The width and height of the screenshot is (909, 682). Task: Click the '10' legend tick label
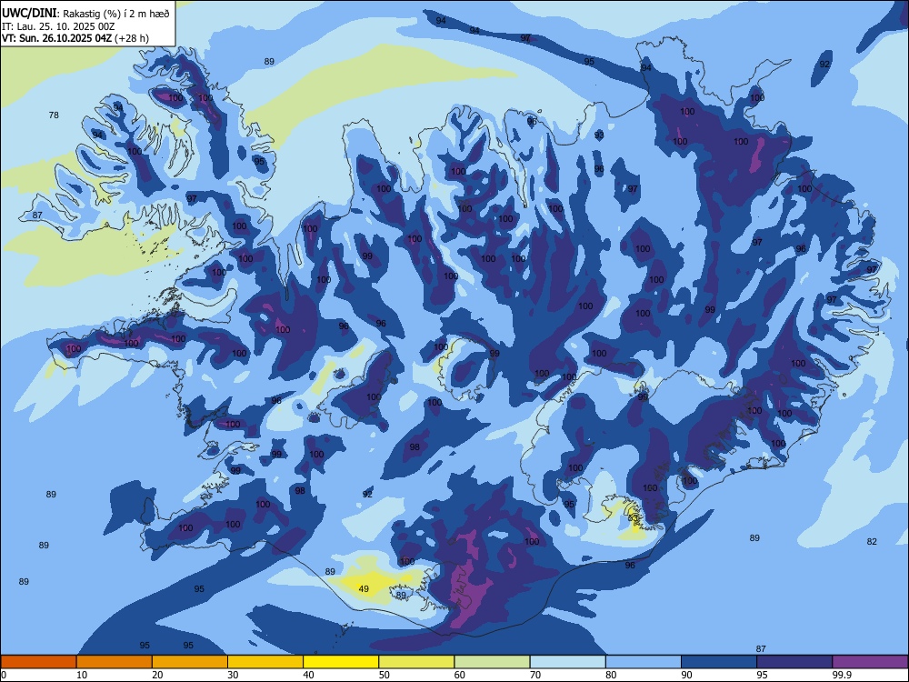pyautogui.click(x=82, y=675)
